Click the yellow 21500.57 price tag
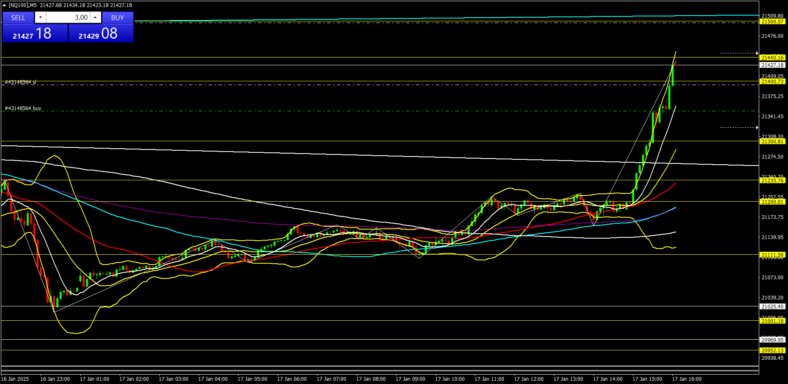Screen dimensions: 788x384 (772, 22)
